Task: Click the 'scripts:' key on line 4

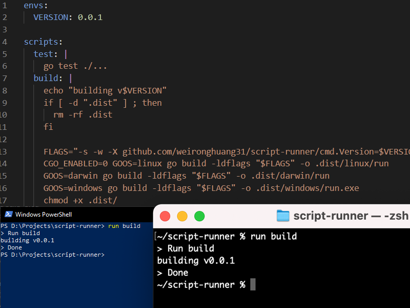Action: 43,42
